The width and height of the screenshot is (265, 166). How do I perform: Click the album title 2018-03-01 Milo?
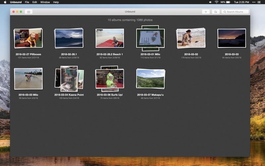(150, 54)
